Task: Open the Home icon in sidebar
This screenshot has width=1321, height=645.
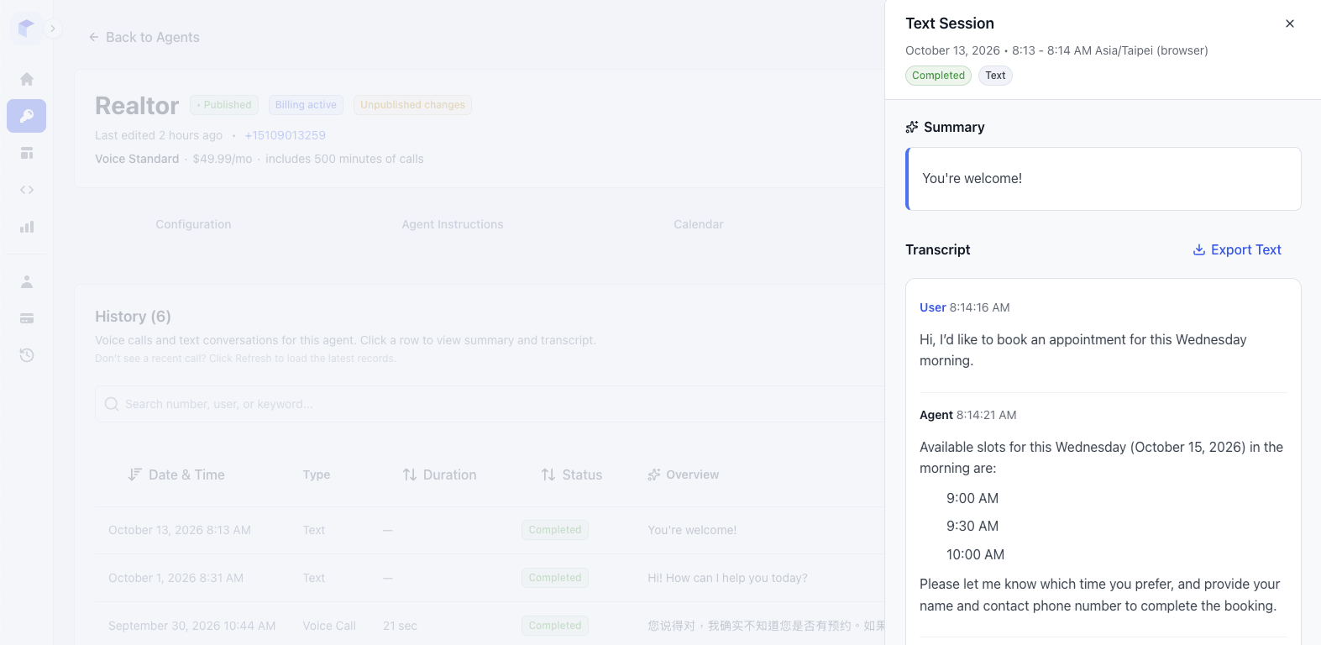Action: click(27, 79)
